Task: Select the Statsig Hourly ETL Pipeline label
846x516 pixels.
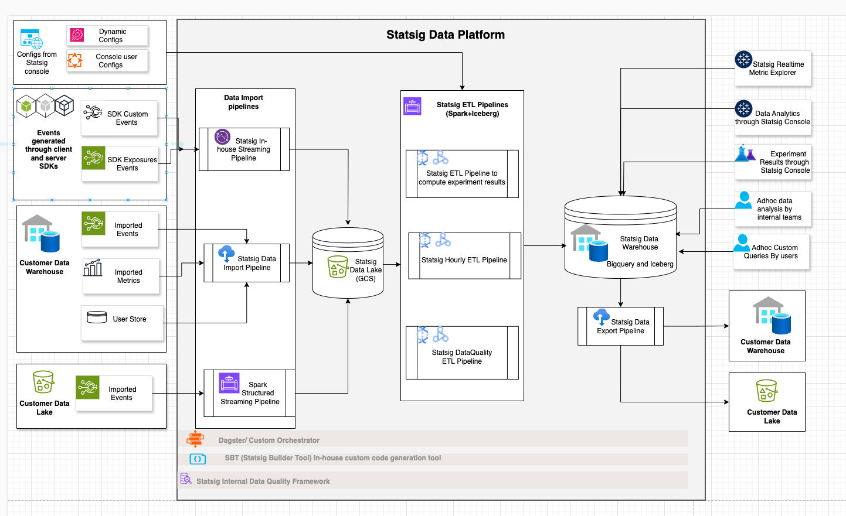Action: click(464, 260)
